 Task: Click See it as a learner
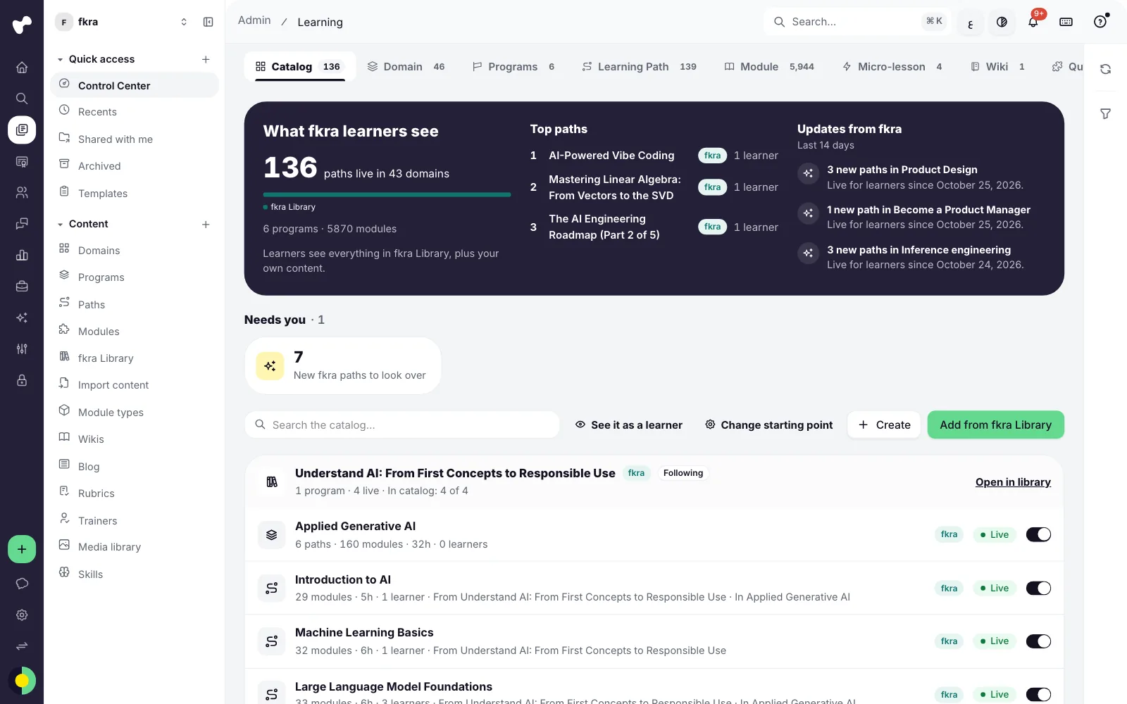click(628, 425)
